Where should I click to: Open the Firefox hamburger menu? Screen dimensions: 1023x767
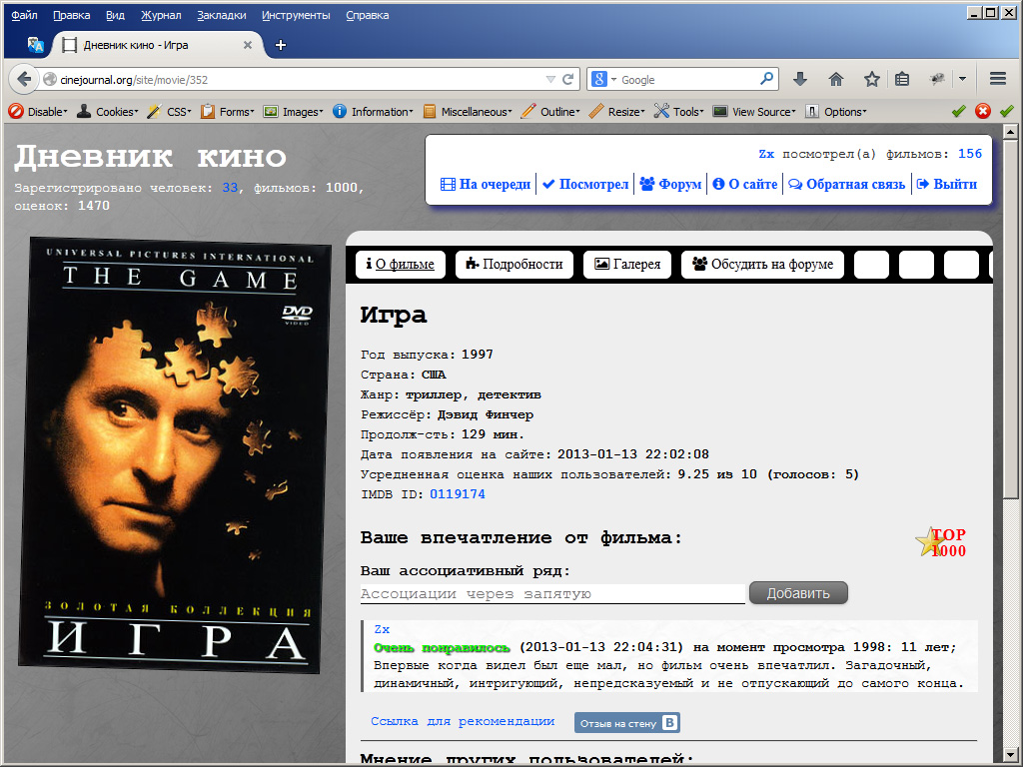[997, 79]
